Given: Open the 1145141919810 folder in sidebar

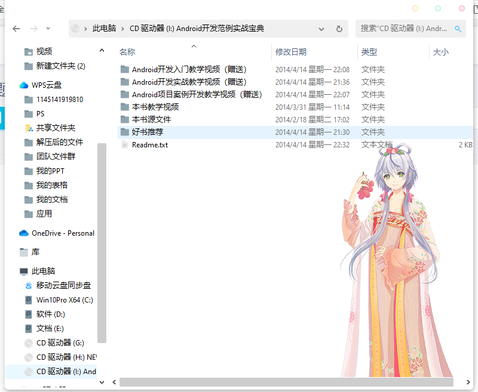Looking at the screenshot, I should coord(60,100).
